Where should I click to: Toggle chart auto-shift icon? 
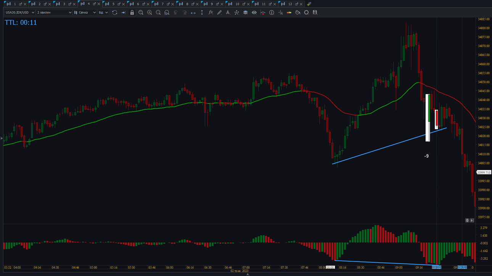coord(123,13)
